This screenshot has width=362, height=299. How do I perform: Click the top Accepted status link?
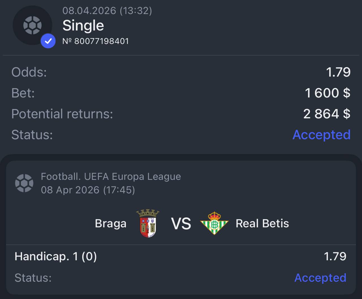322,135
